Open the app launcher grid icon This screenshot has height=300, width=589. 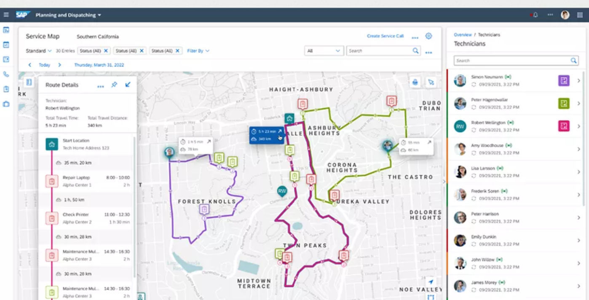579,14
